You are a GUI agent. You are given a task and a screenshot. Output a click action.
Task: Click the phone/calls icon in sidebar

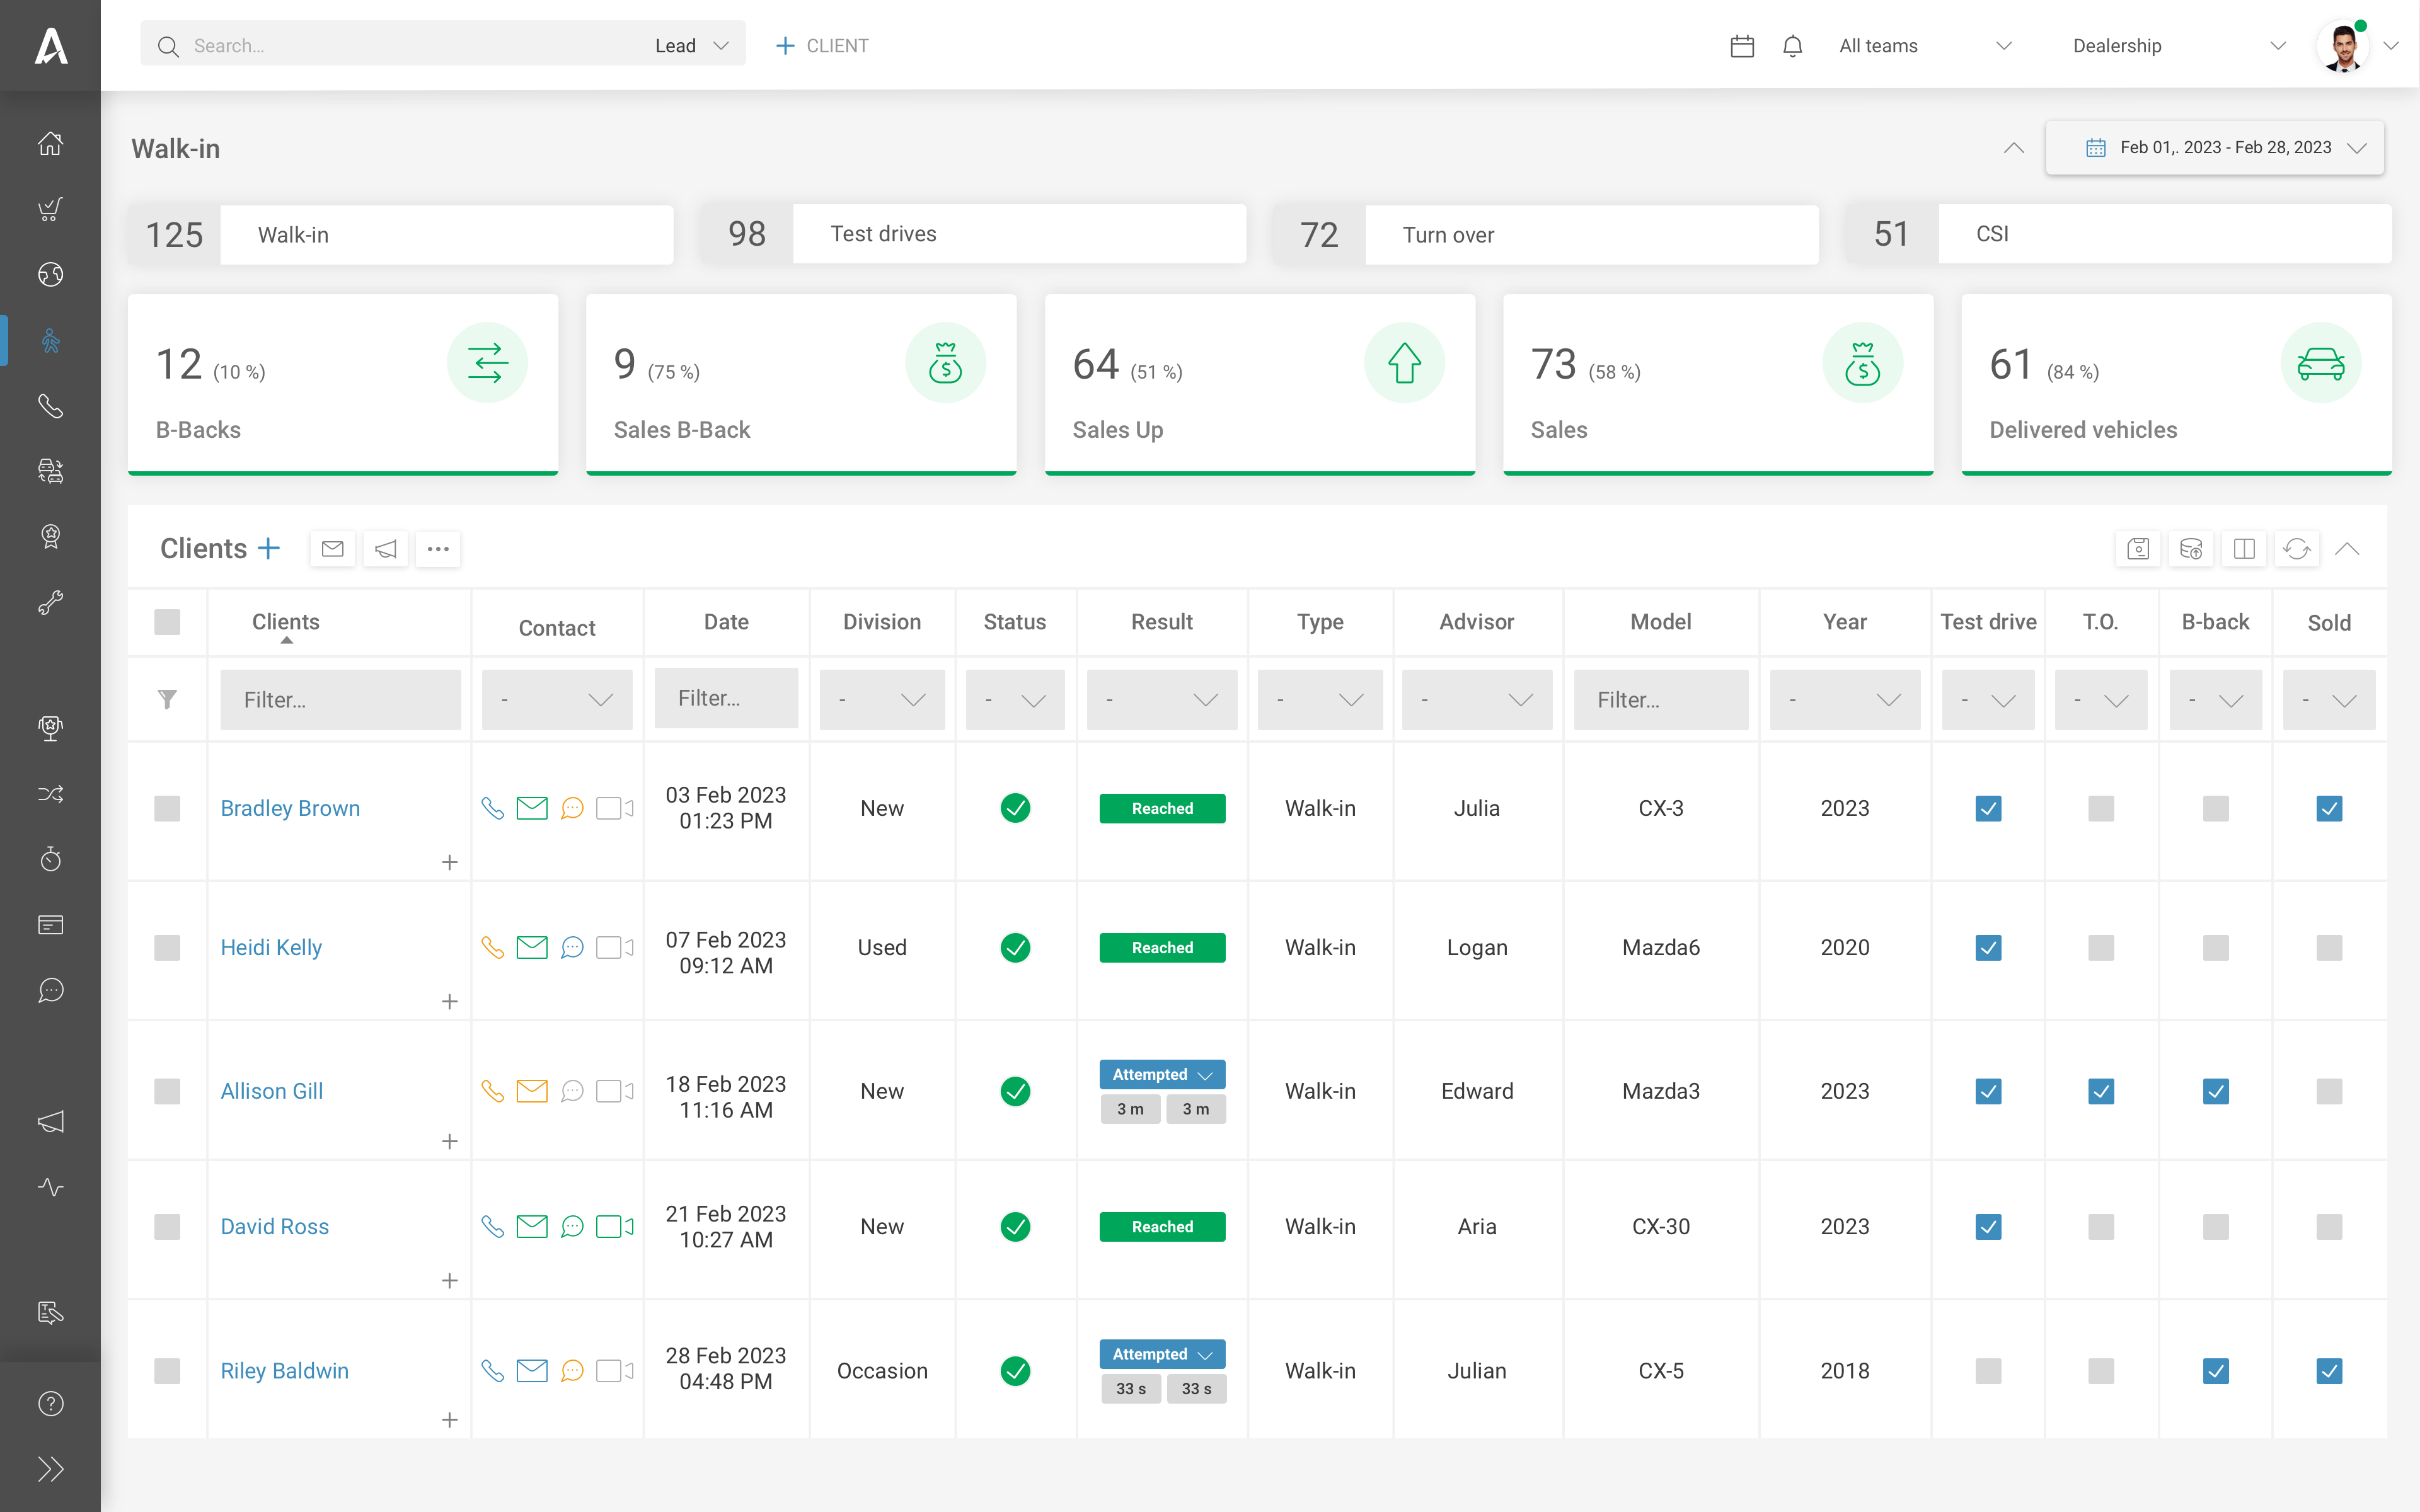point(50,406)
